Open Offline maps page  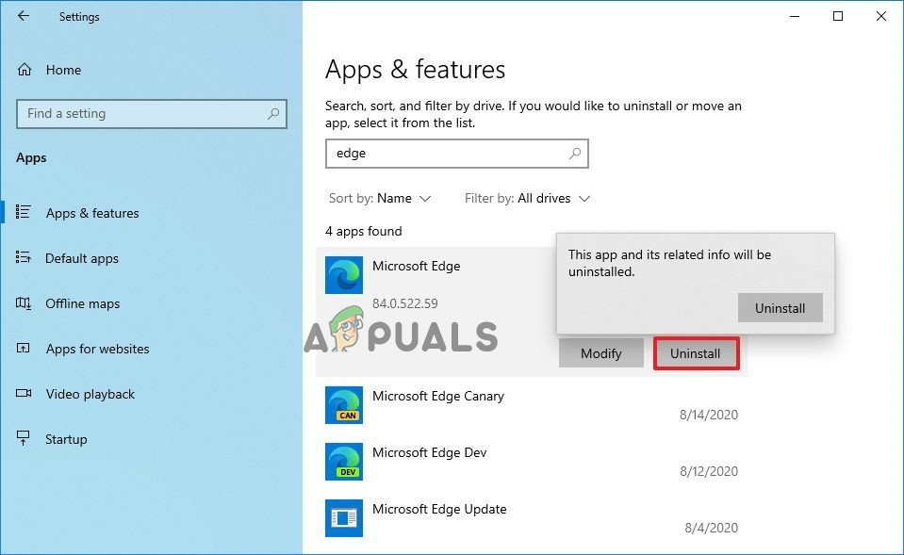[82, 303]
